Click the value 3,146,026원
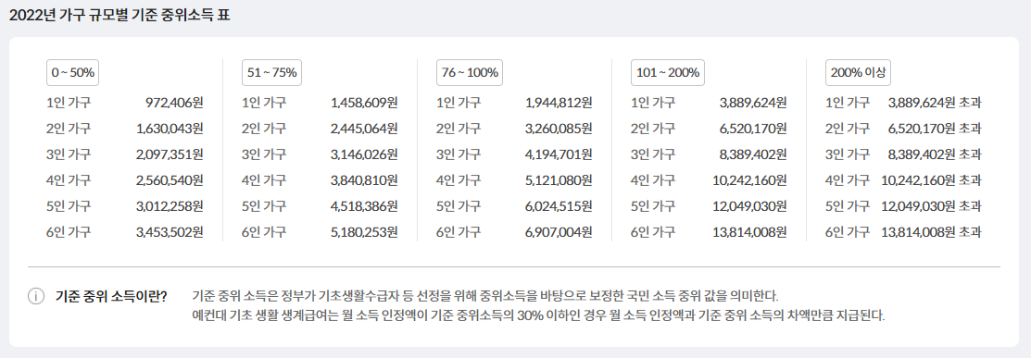Image resolution: width=1031 pixels, height=358 pixels. pos(364,154)
